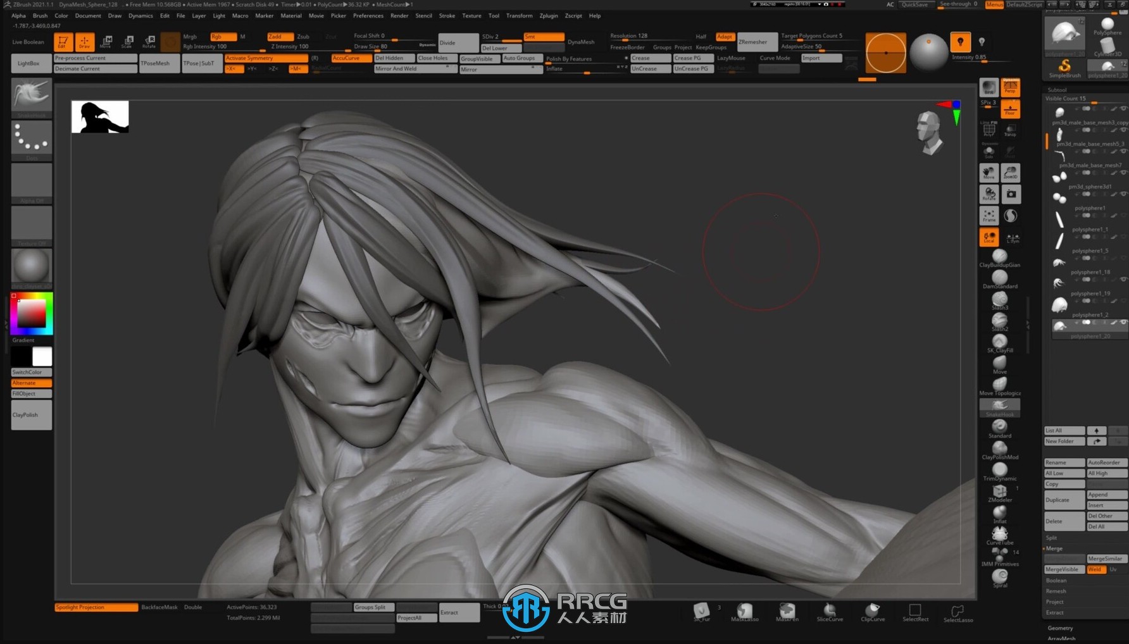This screenshot has width=1129, height=644.
Task: Click the ZRemesher button
Action: [758, 42]
